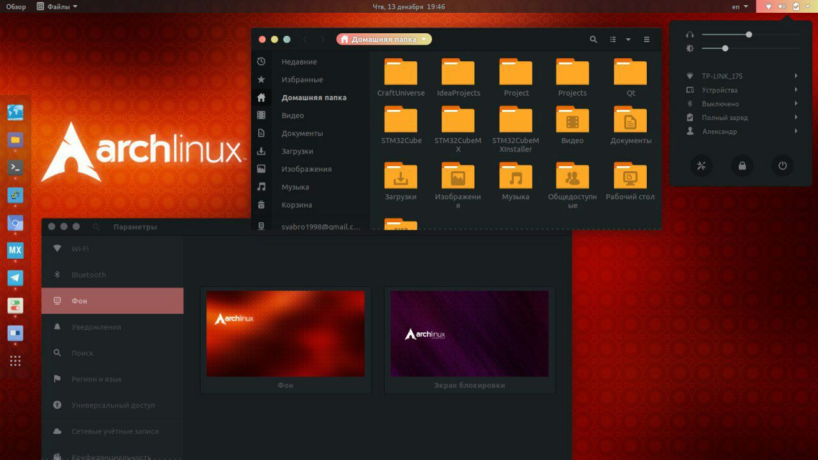This screenshot has height=460, width=818.
Task: Open the Загрузки folder icon in grid
Action: coord(401,181)
